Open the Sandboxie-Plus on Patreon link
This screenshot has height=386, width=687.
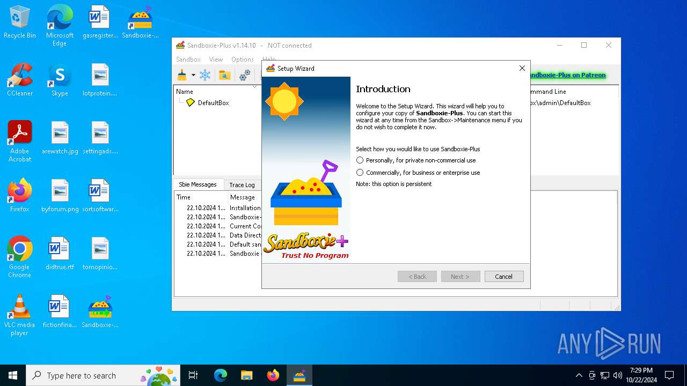(568, 75)
